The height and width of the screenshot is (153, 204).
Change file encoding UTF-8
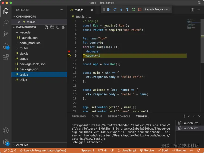(102, 150)
